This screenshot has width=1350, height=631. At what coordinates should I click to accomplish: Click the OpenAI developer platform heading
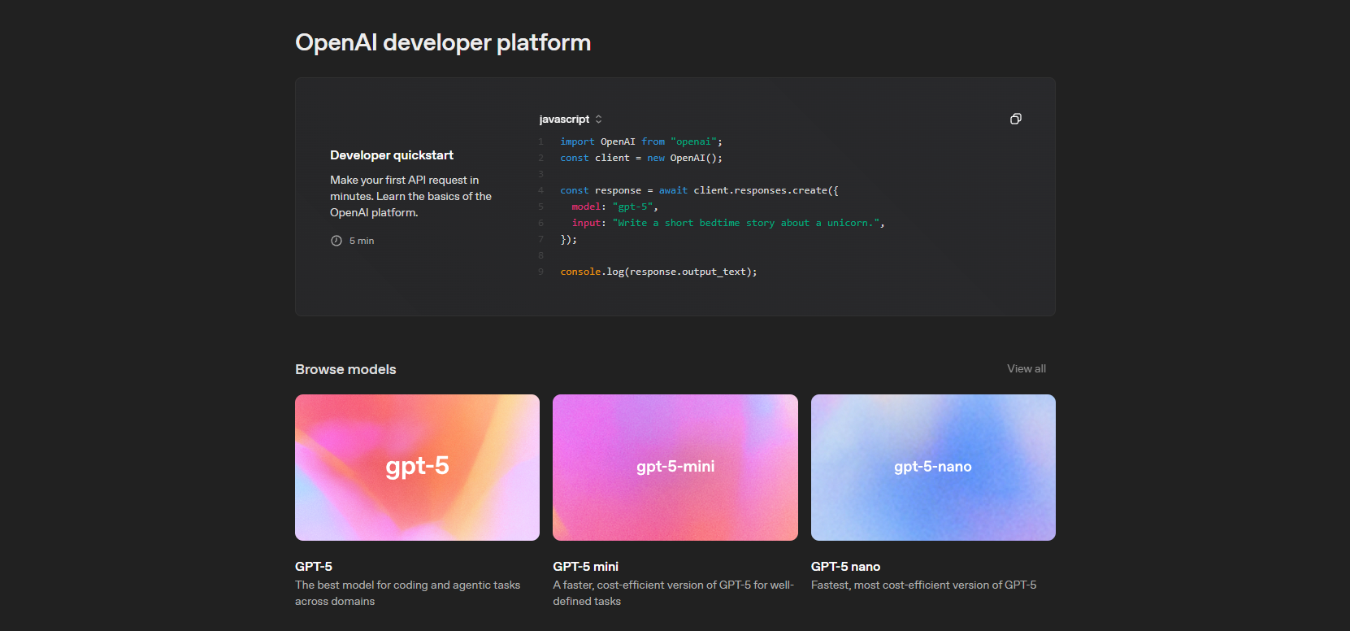443,42
